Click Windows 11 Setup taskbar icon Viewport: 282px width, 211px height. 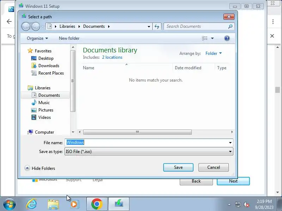[x=119, y=204]
